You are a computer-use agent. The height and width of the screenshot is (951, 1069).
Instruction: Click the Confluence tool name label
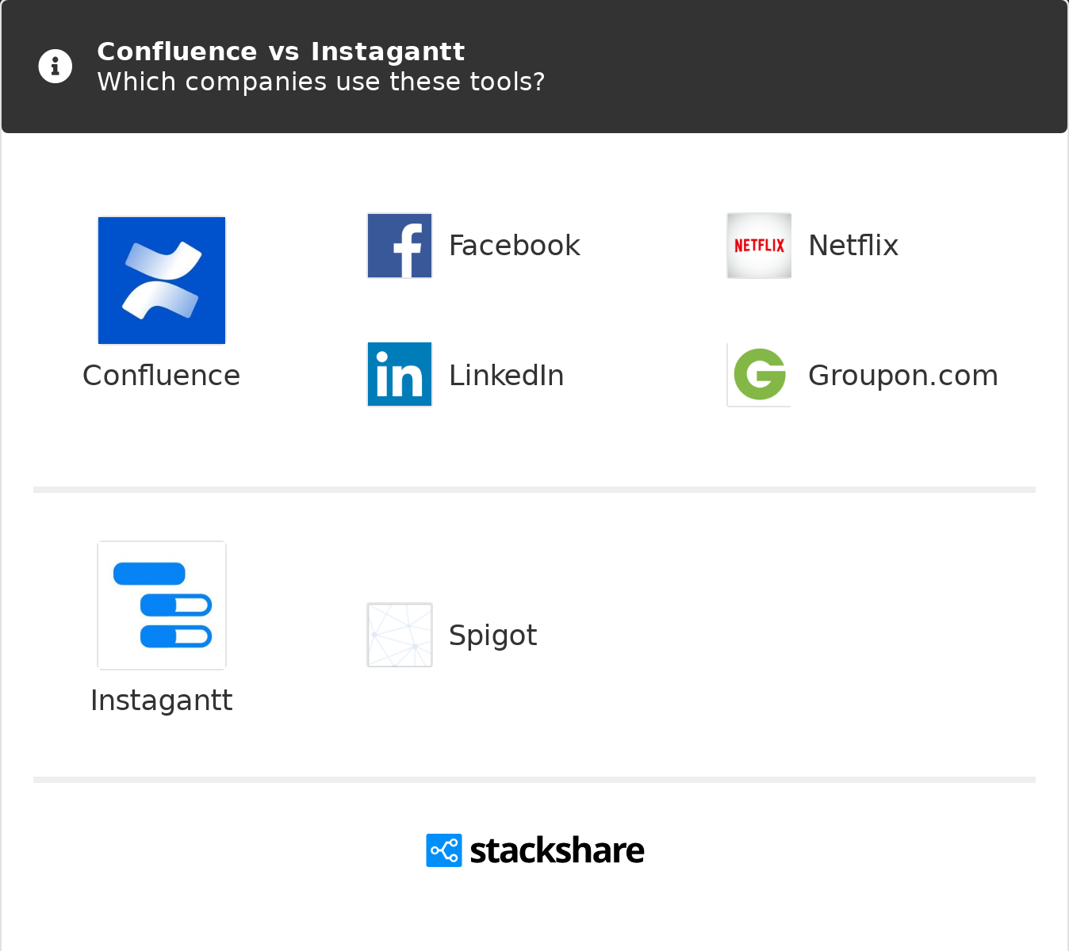coord(162,376)
